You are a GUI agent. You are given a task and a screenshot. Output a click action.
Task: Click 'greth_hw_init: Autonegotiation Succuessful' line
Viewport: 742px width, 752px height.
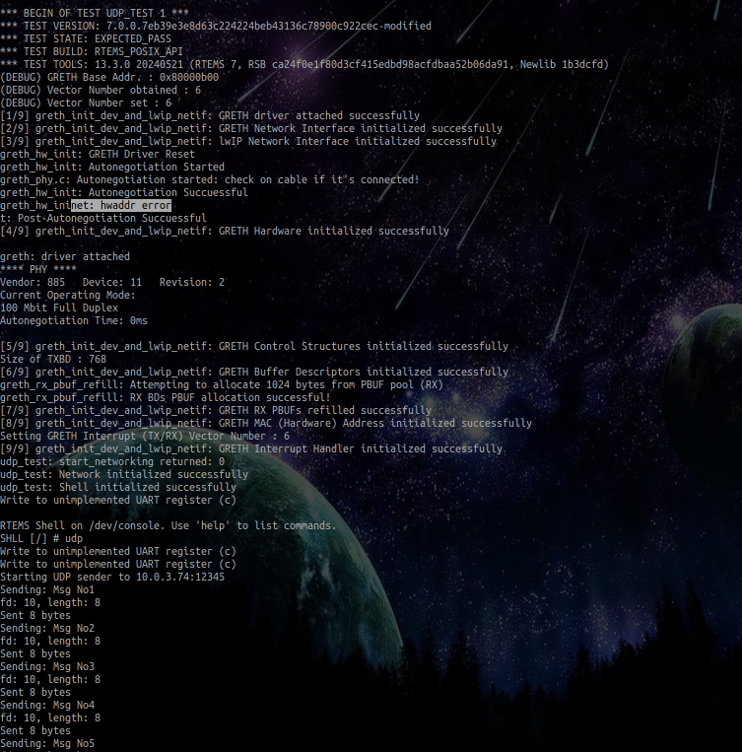[x=124, y=193]
